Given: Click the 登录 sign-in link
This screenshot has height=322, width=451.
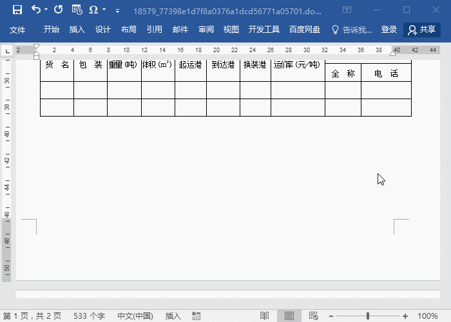Looking at the screenshot, I should tap(389, 30).
